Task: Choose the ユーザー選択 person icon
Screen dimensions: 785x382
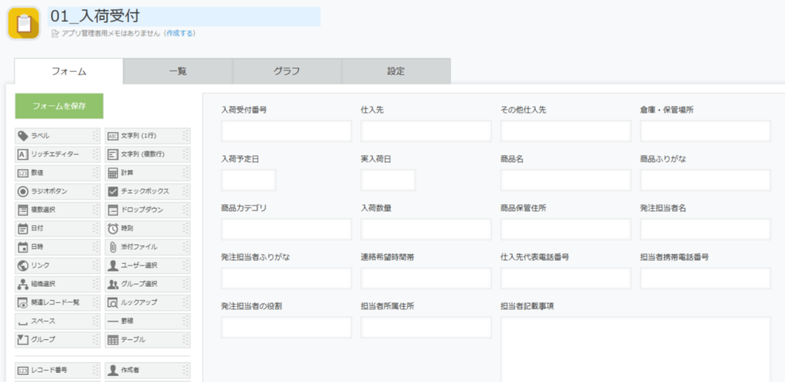Action: coord(113,266)
